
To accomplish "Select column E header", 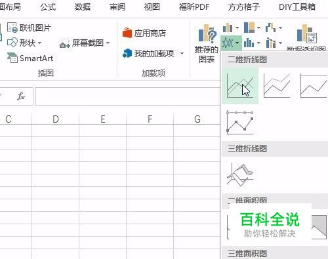I will [103, 119].
